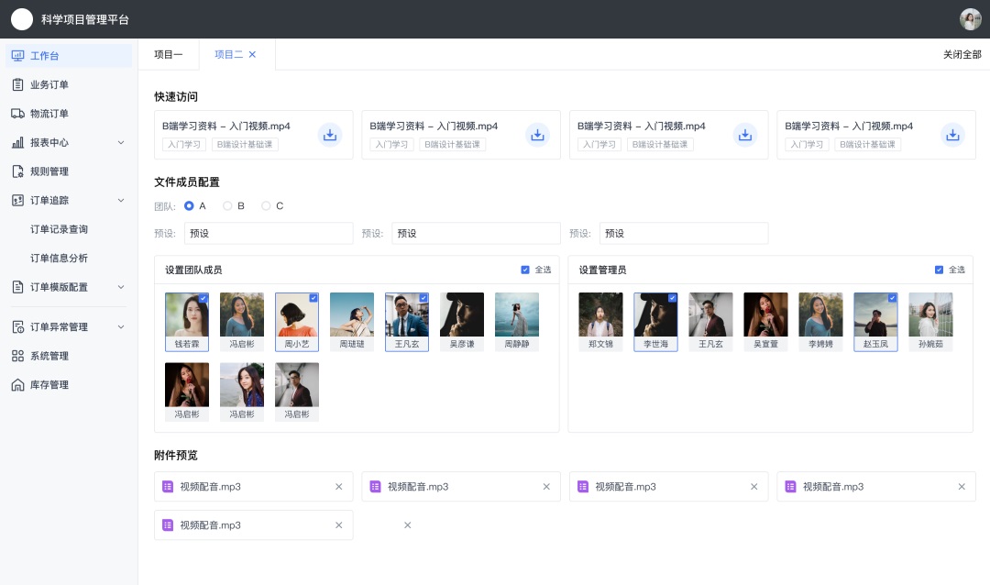Select team radio option B
The height and width of the screenshot is (585, 990).
pyautogui.click(x=227, y=206)
